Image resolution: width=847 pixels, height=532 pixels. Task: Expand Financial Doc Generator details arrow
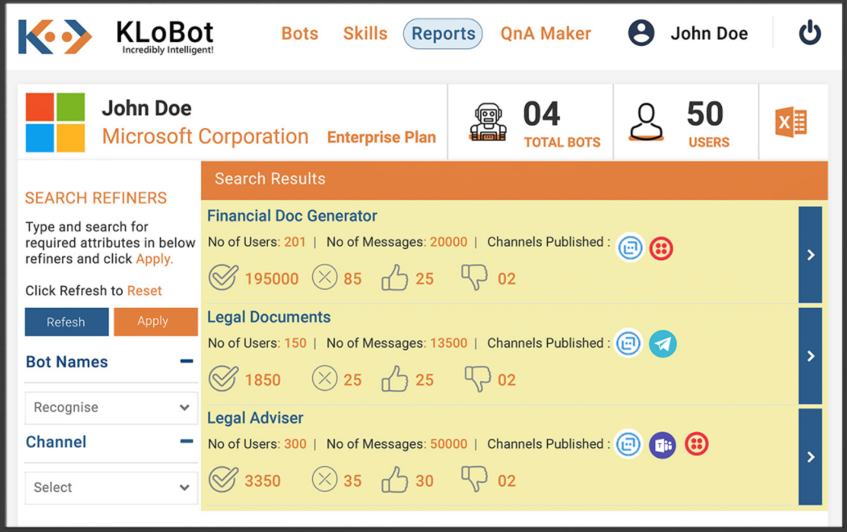(x=810, y=255)
